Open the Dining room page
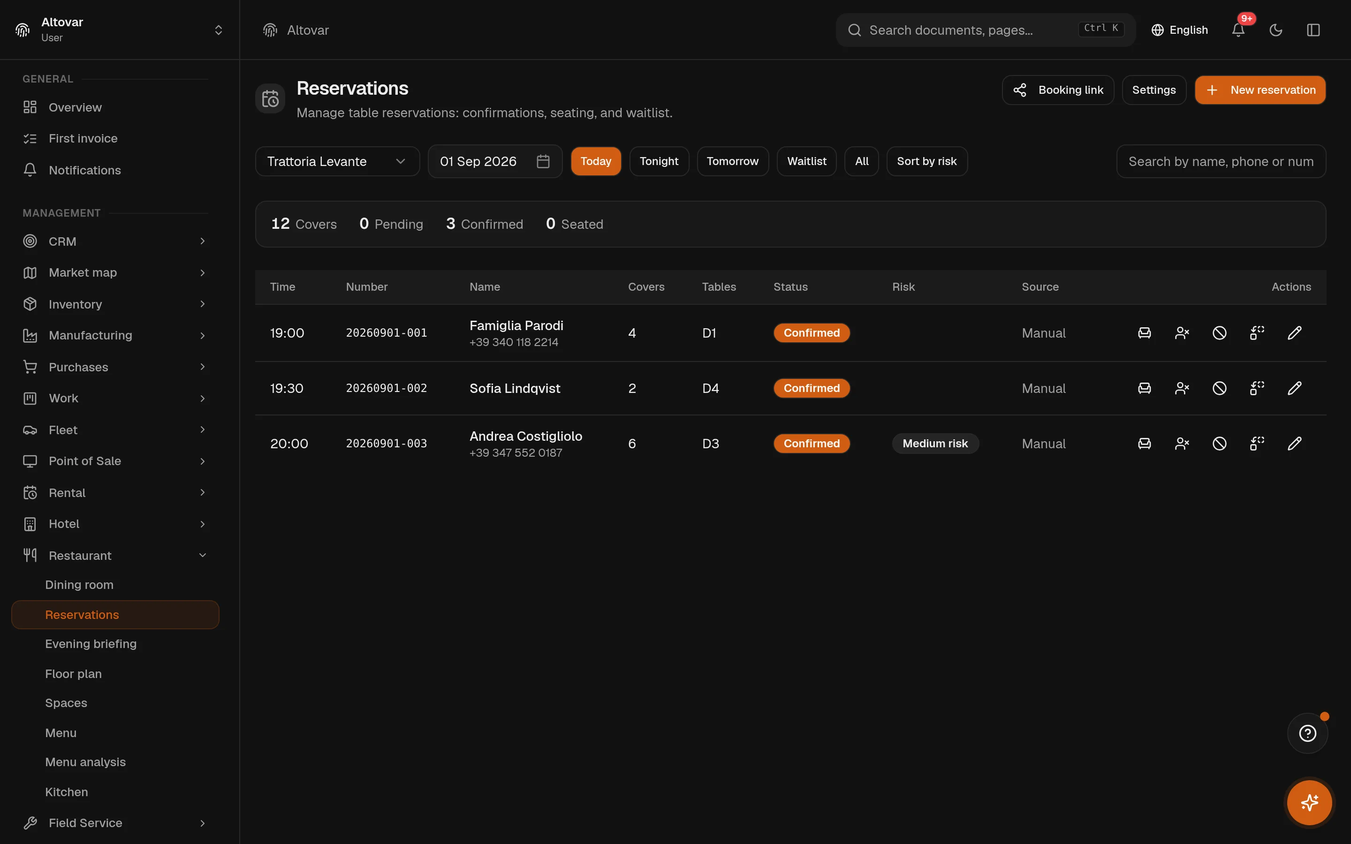This screenshot has height=844, width=1351. (115, 584)
